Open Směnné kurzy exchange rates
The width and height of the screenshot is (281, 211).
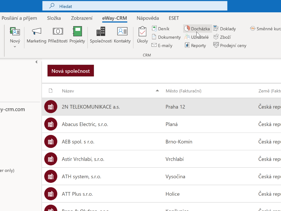(266, 29)
